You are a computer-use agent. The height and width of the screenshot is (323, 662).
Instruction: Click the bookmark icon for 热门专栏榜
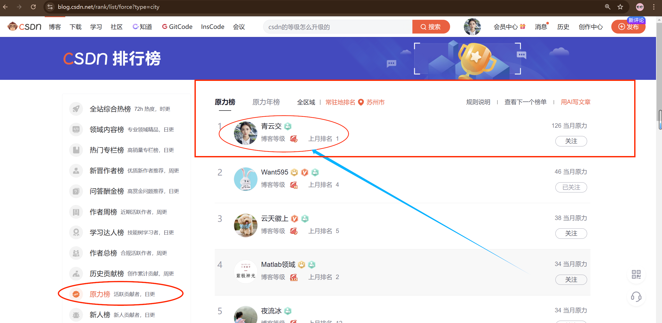tap(76, 150)
